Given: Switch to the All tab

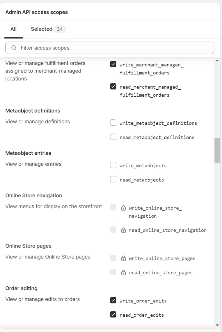Looking at the screenshot, I should coord(14,29).
